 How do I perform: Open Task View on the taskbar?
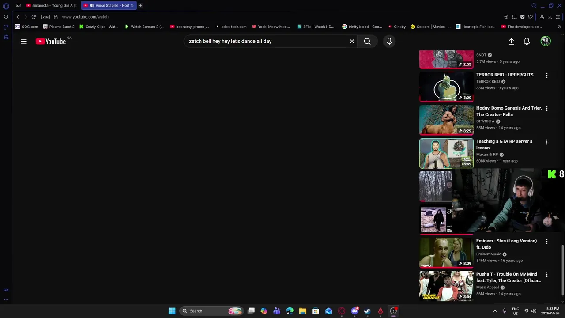coord(251,311)
